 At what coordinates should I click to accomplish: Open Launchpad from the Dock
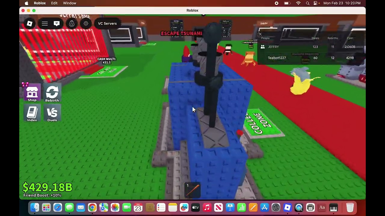point(46,207)
